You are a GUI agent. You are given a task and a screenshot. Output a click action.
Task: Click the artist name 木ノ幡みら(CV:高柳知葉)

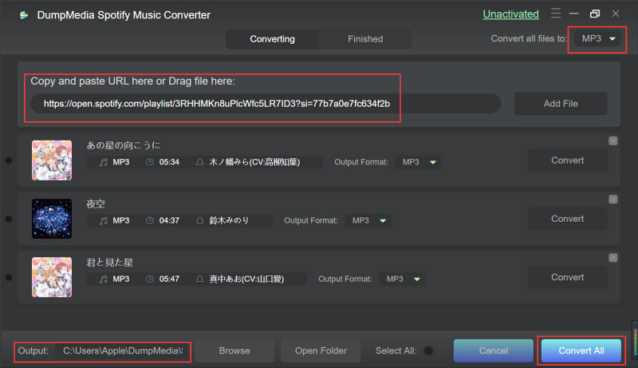[254, 162]
